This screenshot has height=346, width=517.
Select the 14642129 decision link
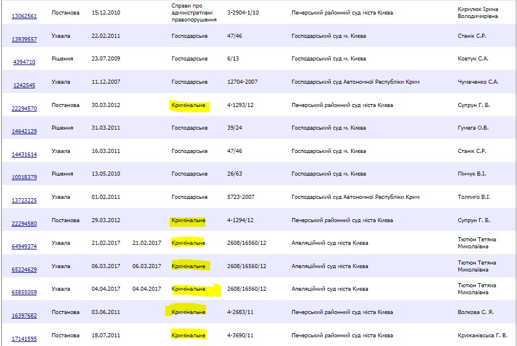[24, 131]
